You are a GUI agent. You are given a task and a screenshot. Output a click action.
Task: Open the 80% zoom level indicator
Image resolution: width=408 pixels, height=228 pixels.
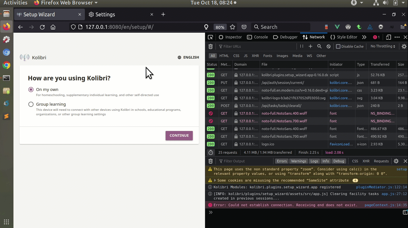[x=220, y=27]
